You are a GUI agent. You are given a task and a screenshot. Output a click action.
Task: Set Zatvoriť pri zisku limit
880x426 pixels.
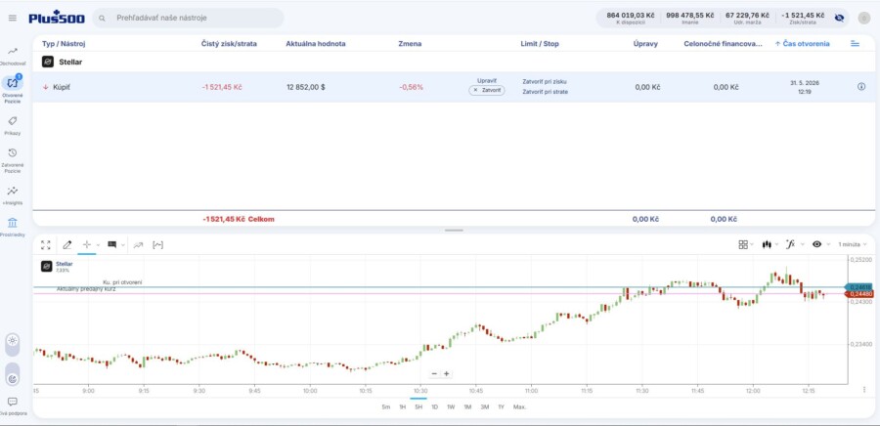click(x=545, y=82)
